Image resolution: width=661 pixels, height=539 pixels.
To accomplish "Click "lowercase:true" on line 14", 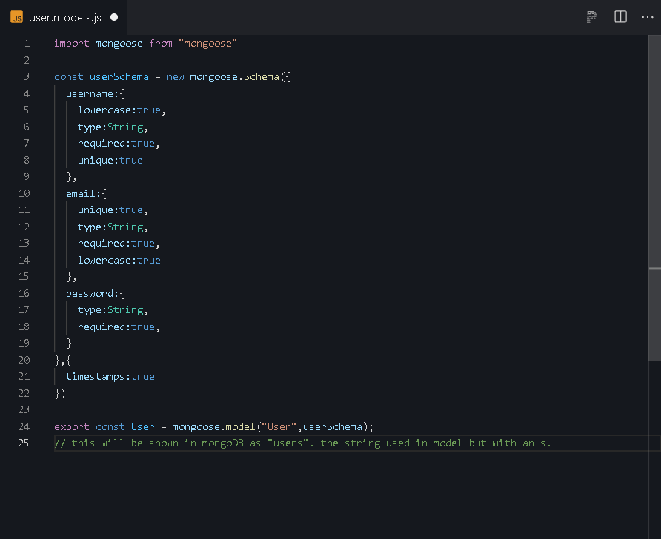I will click(119, 260).
